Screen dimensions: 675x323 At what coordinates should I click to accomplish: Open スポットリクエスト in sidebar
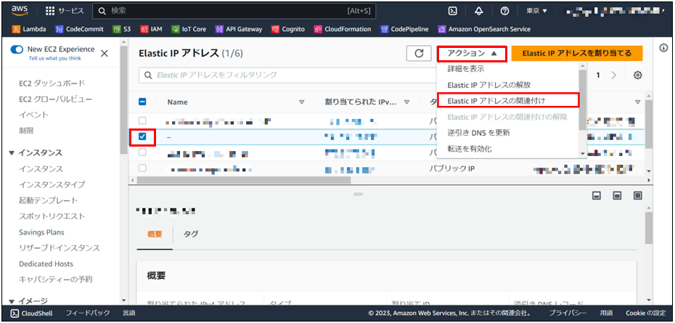click(52, 216)
